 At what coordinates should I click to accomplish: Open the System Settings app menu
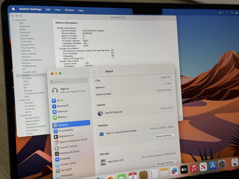30,9
